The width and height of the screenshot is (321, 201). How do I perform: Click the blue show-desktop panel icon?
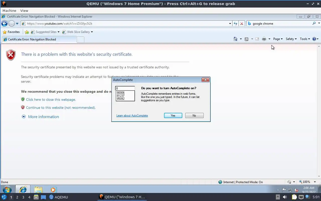(43, 197)
